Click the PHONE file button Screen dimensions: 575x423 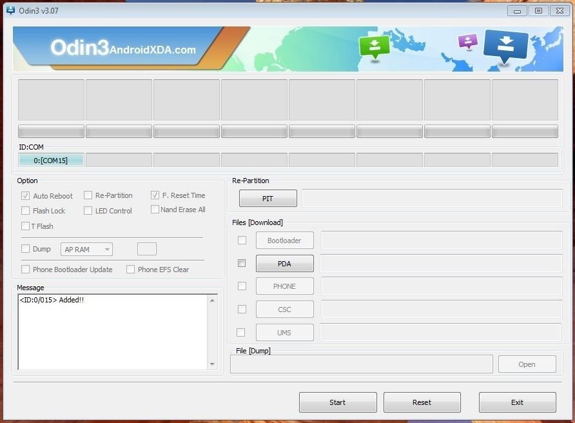click(284, 286)
